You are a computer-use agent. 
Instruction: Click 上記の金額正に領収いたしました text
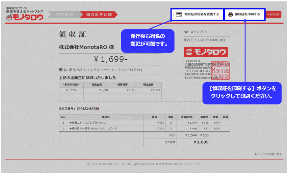87,78
